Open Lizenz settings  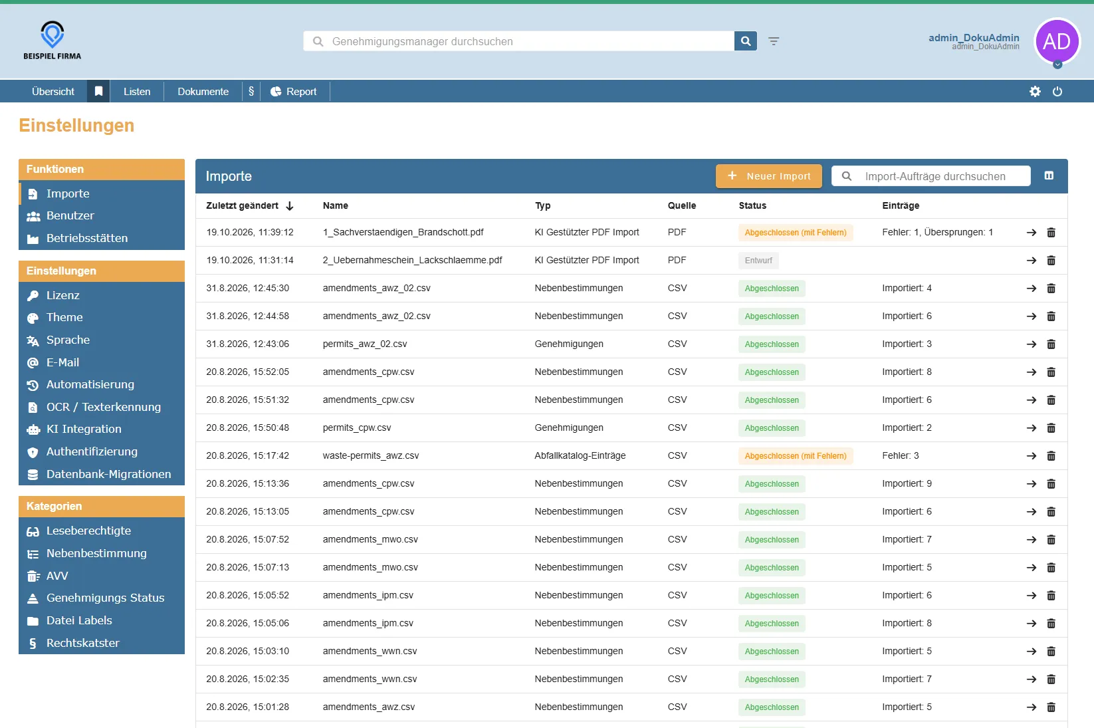(x=102, y=296)
